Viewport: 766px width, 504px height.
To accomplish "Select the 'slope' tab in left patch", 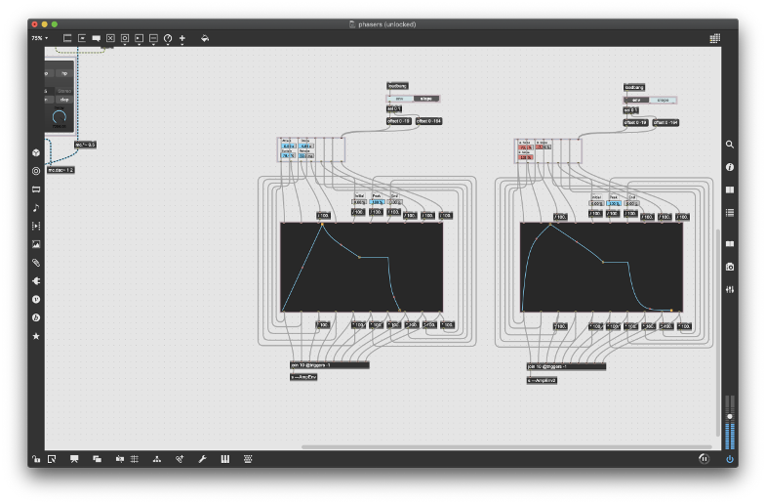I will 425,99.
